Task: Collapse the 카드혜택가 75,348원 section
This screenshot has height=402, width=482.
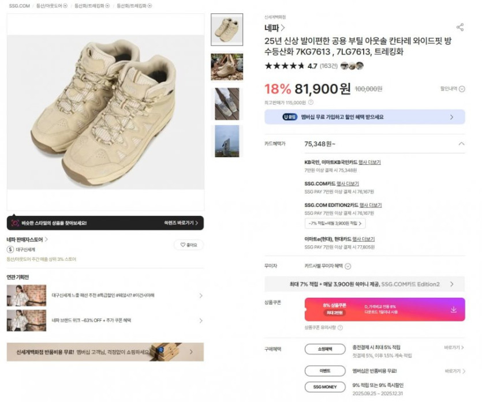Action: point(461,144)
